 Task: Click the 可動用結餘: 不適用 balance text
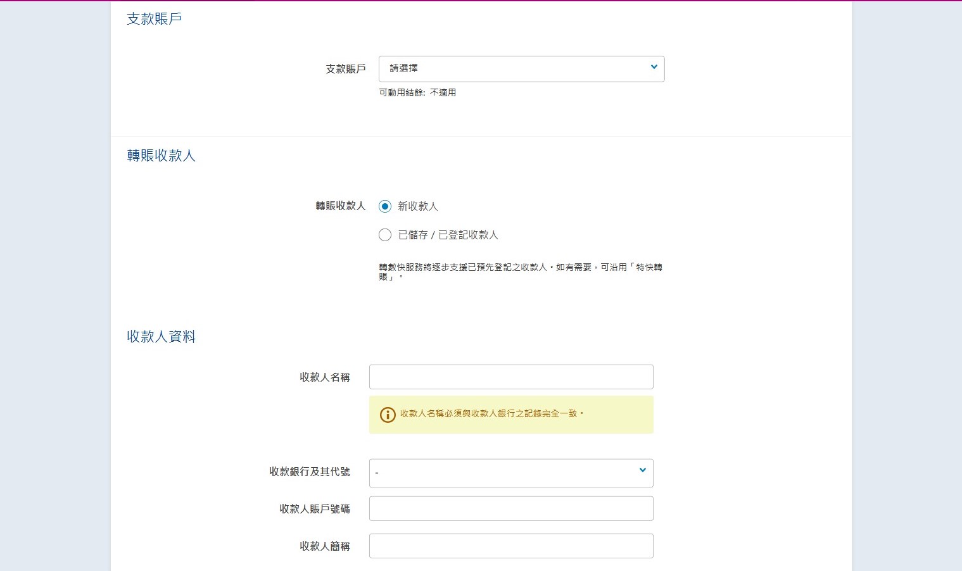(x=417, y=92)
